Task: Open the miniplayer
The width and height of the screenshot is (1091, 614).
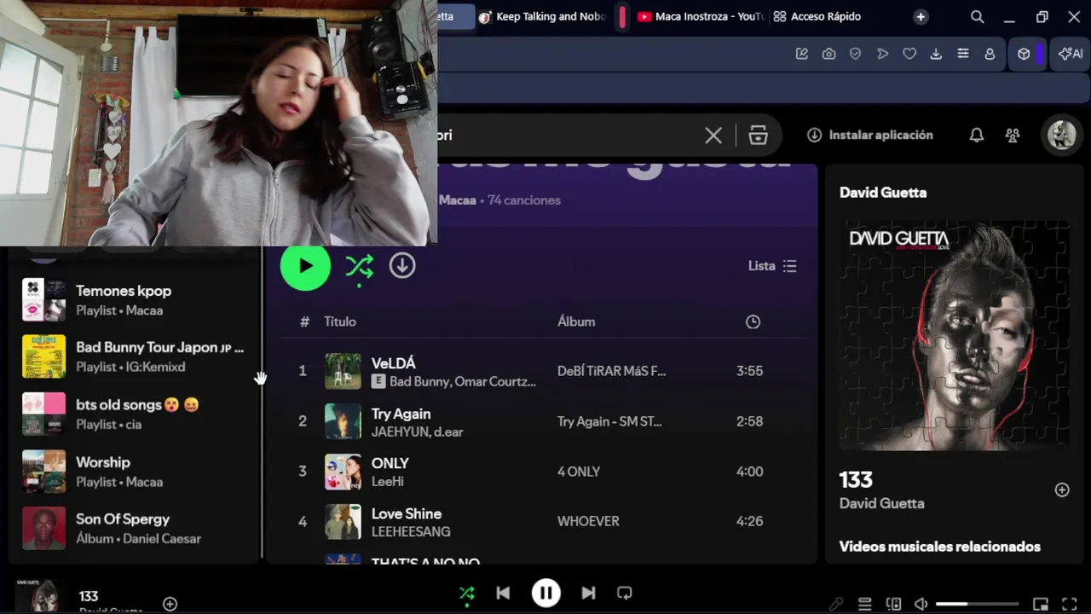Action: click(x=1041, y=604)
